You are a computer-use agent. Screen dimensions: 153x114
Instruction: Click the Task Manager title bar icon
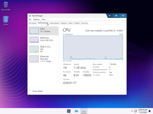(30, 16)
